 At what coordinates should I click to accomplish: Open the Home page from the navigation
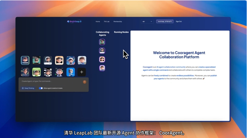(98, 22)
